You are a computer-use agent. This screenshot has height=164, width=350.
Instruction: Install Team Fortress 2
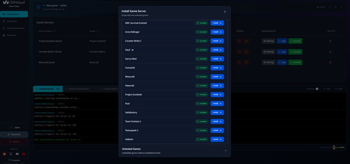pos(217,122)
